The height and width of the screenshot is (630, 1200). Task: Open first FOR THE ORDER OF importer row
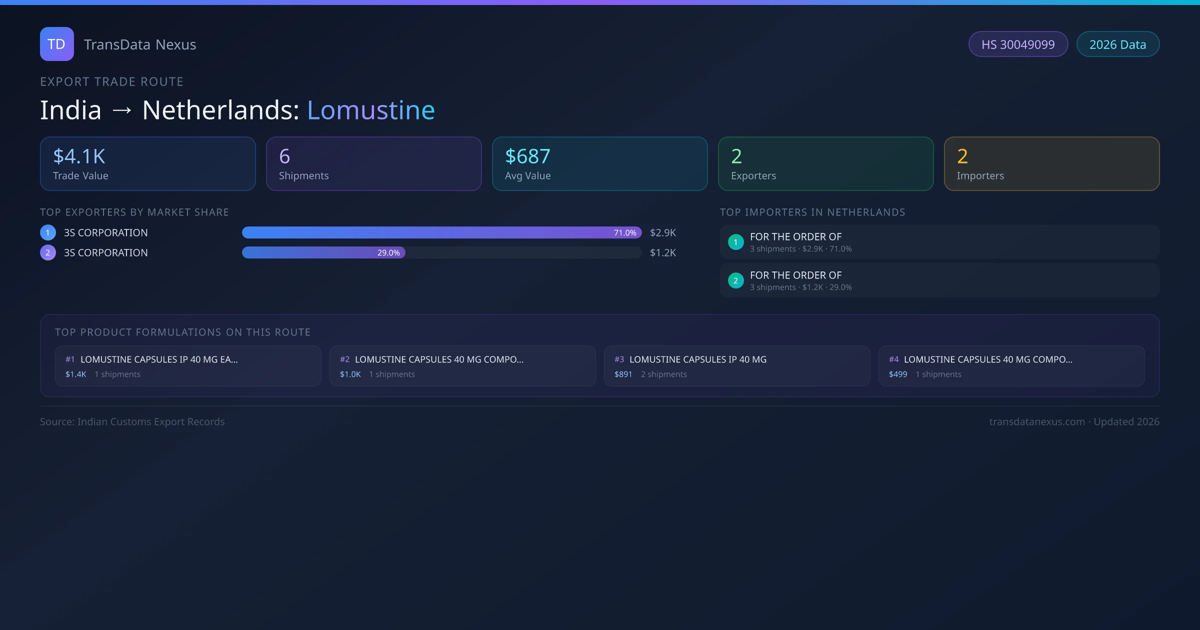click(x=939, y=242)
